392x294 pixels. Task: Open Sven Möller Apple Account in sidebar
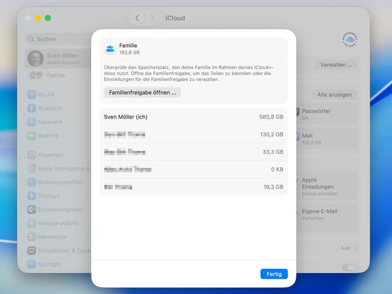(x=59, y=58)
